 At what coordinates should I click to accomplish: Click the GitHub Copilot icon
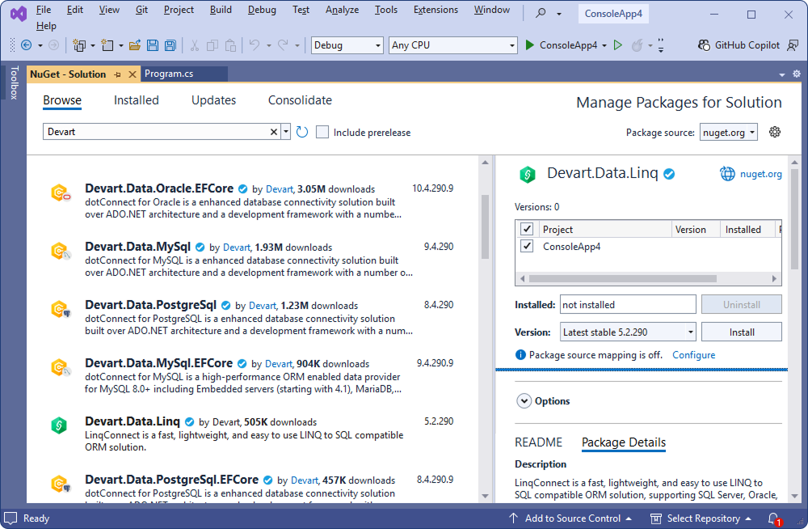coord(704,45)
